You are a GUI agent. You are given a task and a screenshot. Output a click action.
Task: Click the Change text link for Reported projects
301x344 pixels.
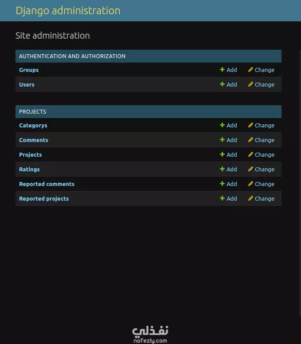point(264,199)
